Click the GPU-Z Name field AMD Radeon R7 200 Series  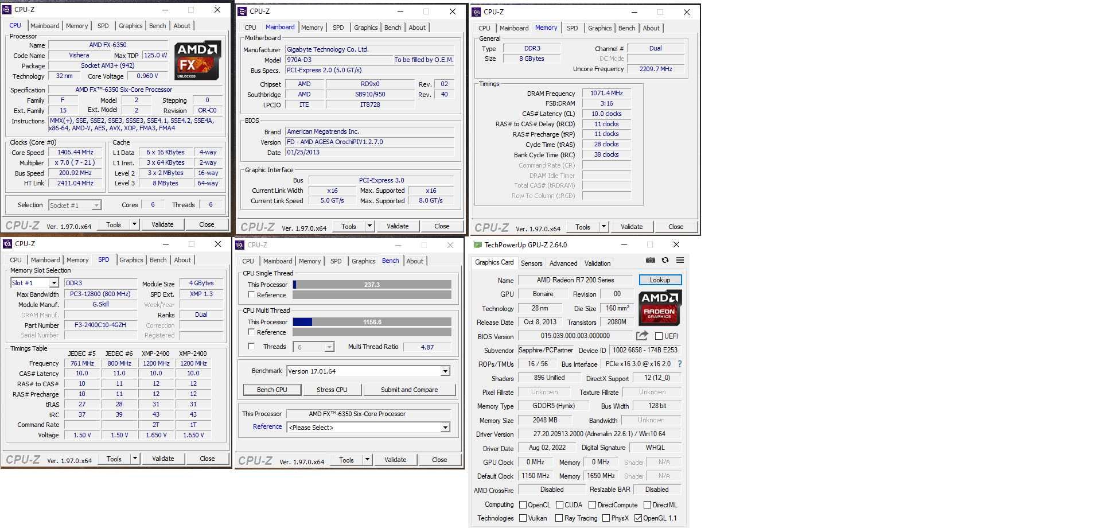tap(575, 280)
